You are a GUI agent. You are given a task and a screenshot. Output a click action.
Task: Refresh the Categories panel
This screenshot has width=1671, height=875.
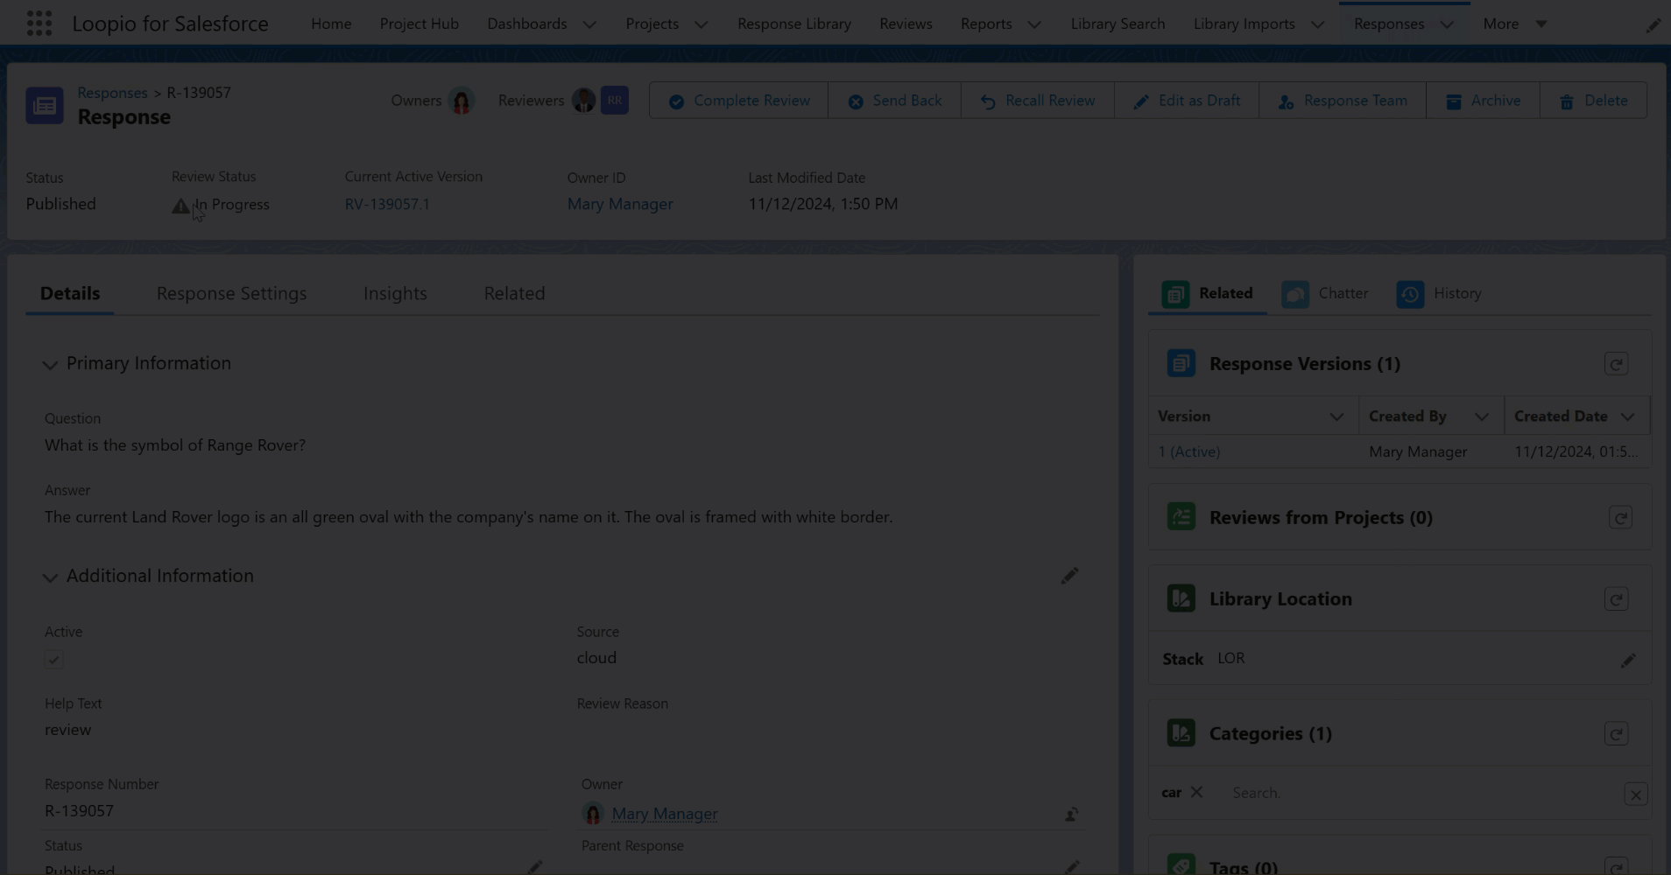pyautogui.click(x=1616, y=734)
